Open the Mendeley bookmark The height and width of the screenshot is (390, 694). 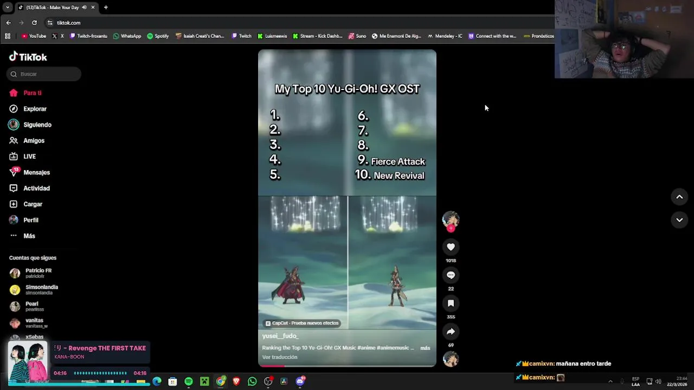[x=445, y=36]
